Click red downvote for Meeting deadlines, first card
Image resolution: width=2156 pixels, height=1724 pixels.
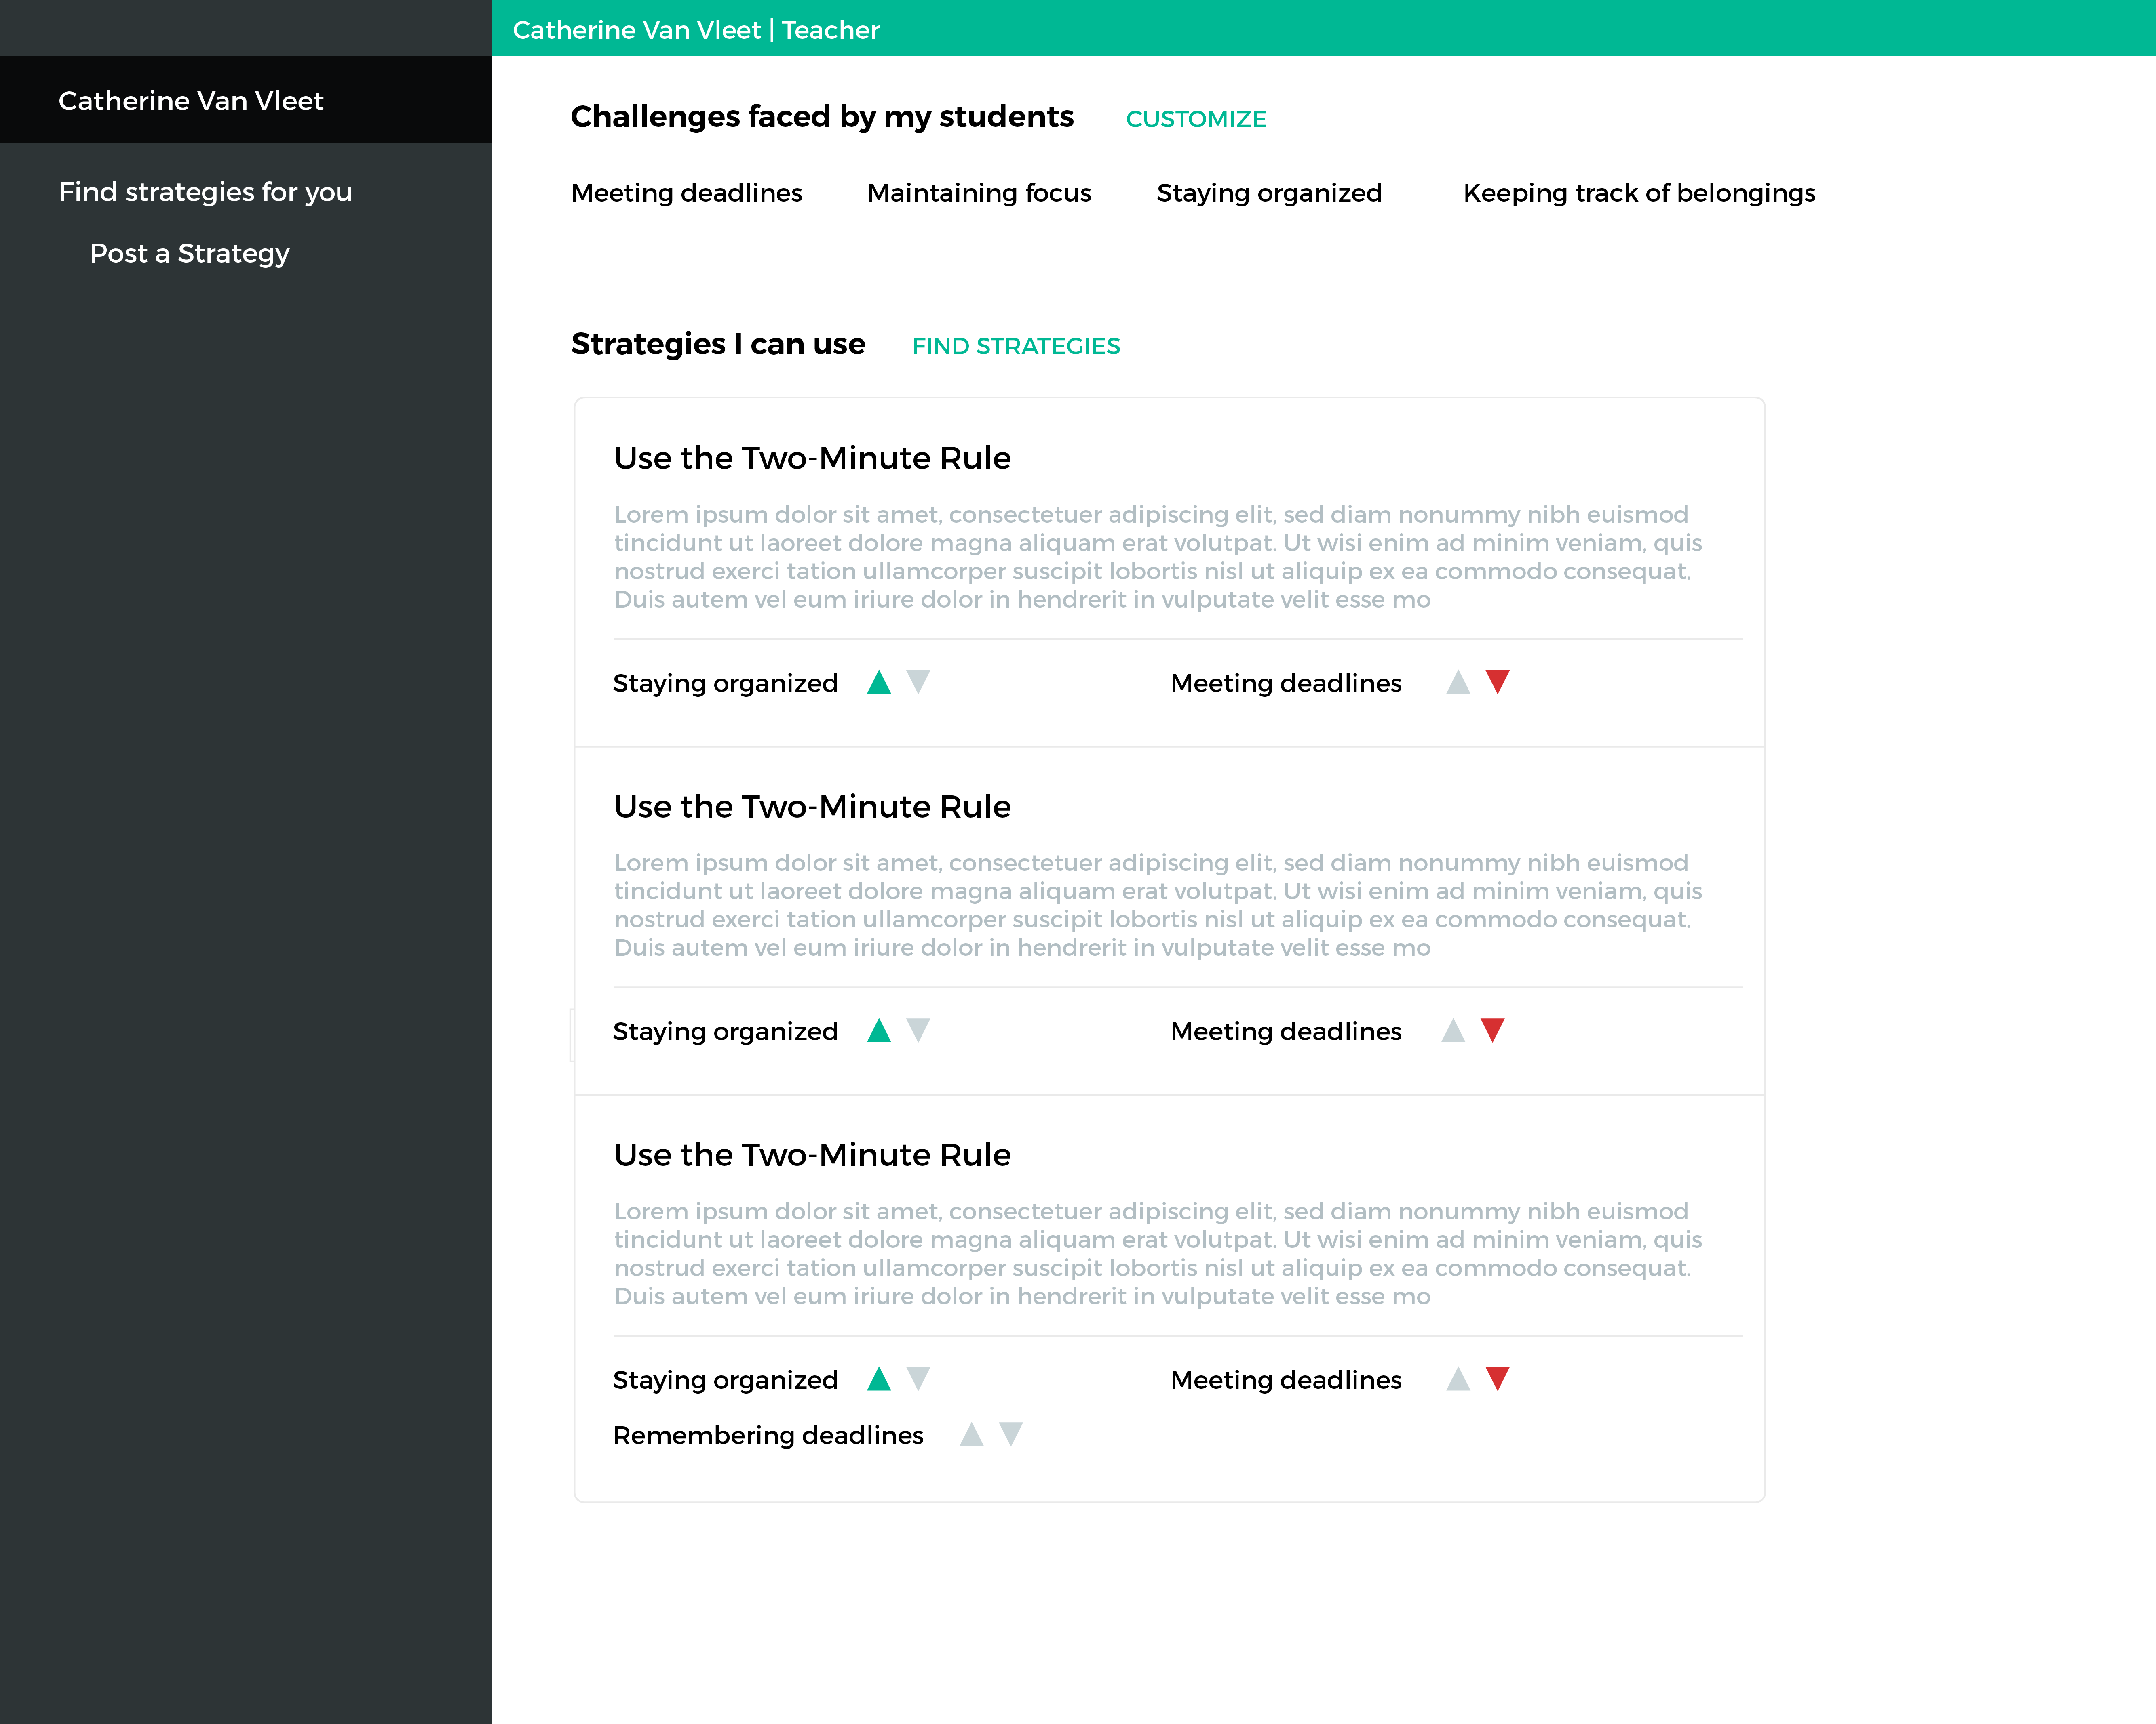coord(1497,683)
